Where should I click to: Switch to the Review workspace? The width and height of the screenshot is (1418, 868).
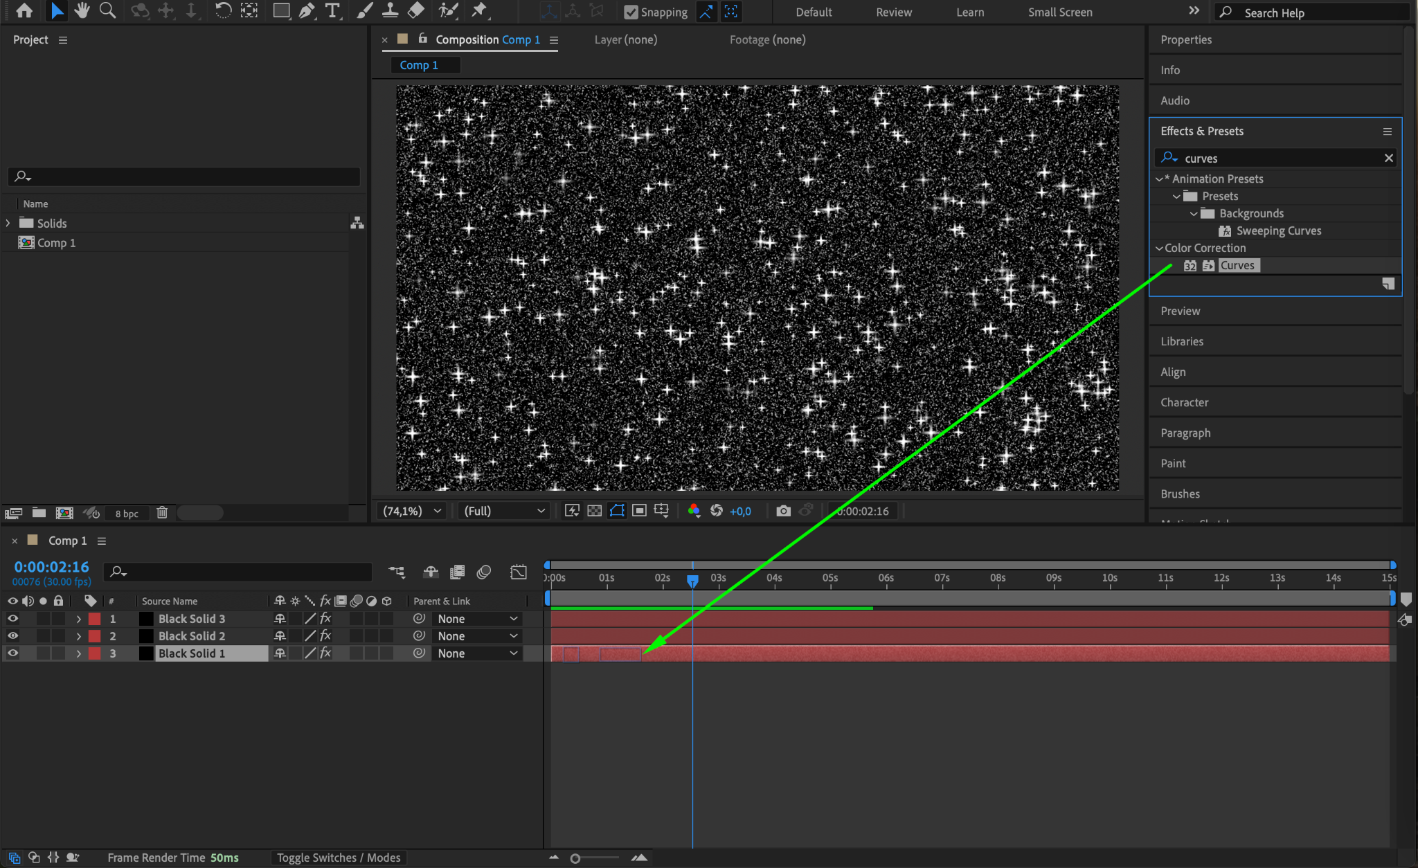pos(893,12)
